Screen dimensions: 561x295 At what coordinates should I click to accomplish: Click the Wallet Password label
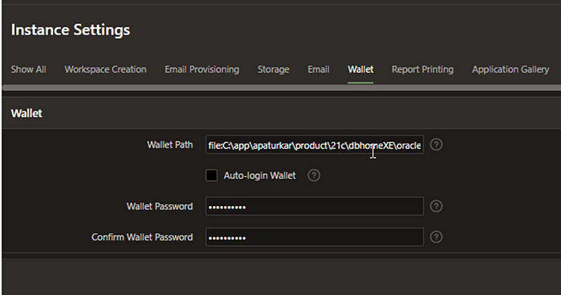click(159, 206)
